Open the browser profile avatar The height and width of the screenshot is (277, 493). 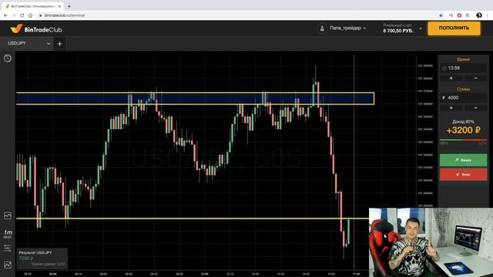click(x=479, y=15)
